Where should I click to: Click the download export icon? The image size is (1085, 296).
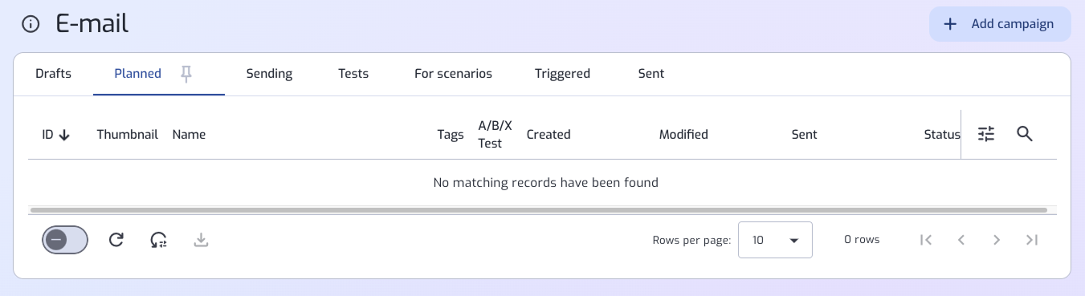(x=201, y=239)
